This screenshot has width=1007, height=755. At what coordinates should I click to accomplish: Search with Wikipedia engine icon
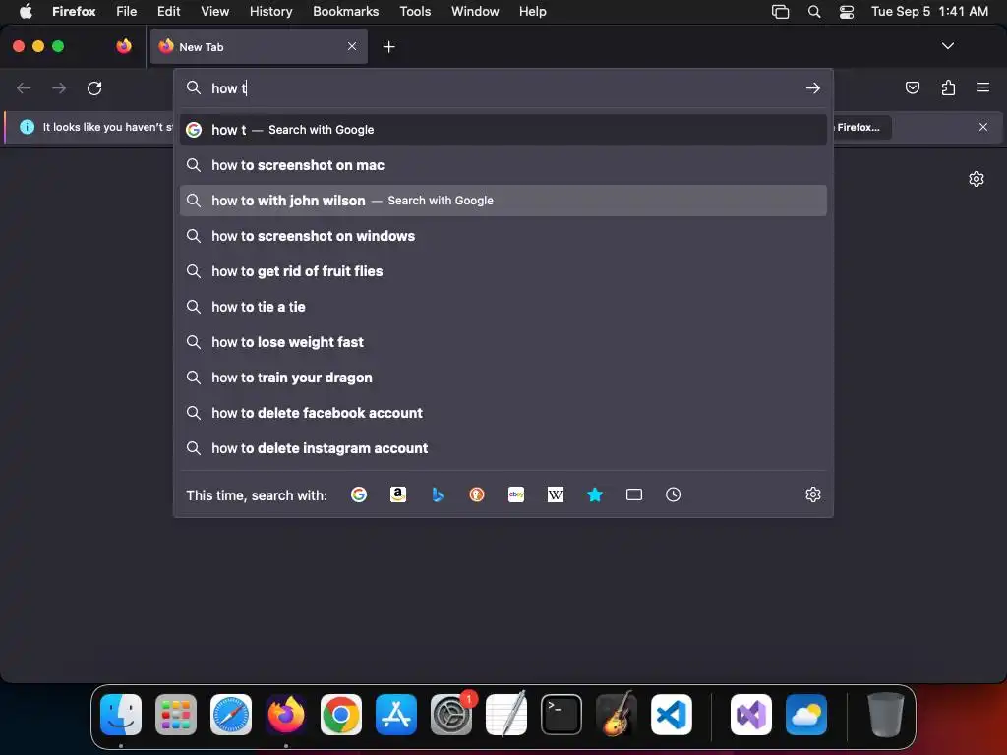(556, 494)
